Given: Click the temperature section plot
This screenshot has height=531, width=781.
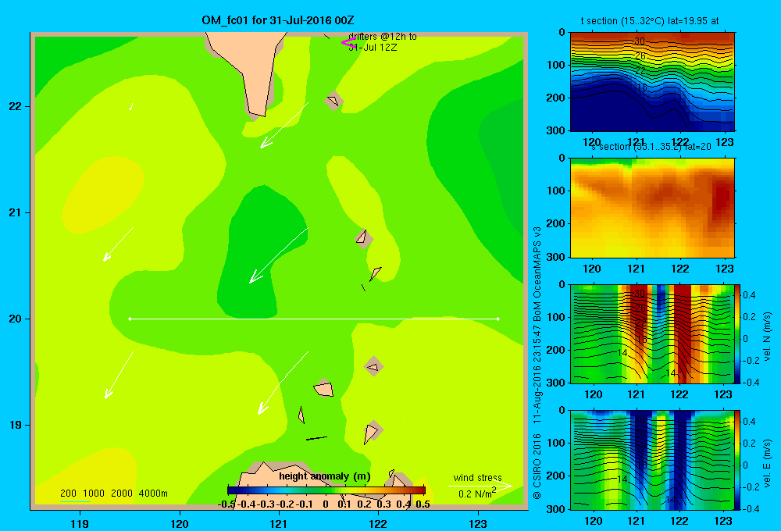Looking at the screenshot, I should click(652, 82).
